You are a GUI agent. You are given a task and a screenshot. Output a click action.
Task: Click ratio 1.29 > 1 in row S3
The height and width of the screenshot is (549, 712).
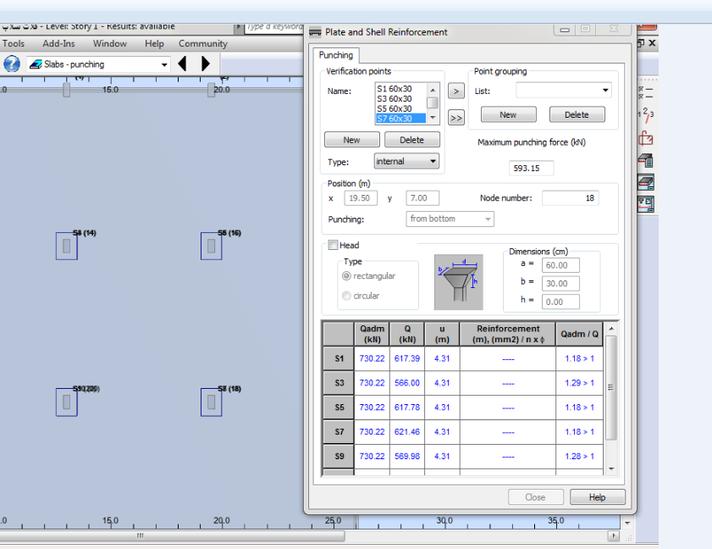pyautogui.click(x=579, y=383)
